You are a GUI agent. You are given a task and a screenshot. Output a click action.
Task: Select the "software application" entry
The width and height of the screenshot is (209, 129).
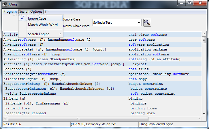click(x=149, y=44)
